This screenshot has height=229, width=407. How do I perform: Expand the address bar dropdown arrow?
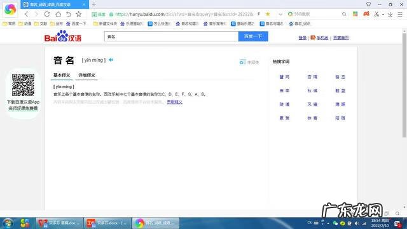tap(280, 14)
